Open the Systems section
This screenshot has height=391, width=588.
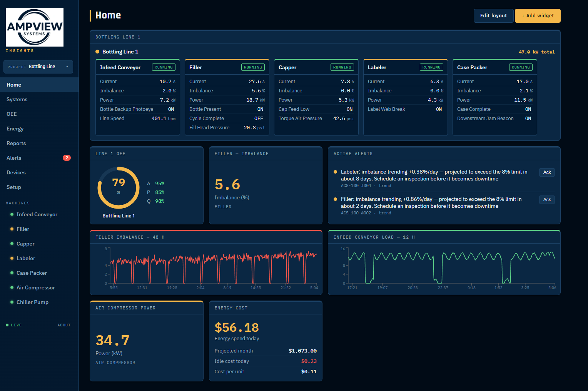coord(39,99)
